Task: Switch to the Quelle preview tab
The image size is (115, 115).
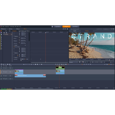Action: pyautogui.click(x=75, y=31)
